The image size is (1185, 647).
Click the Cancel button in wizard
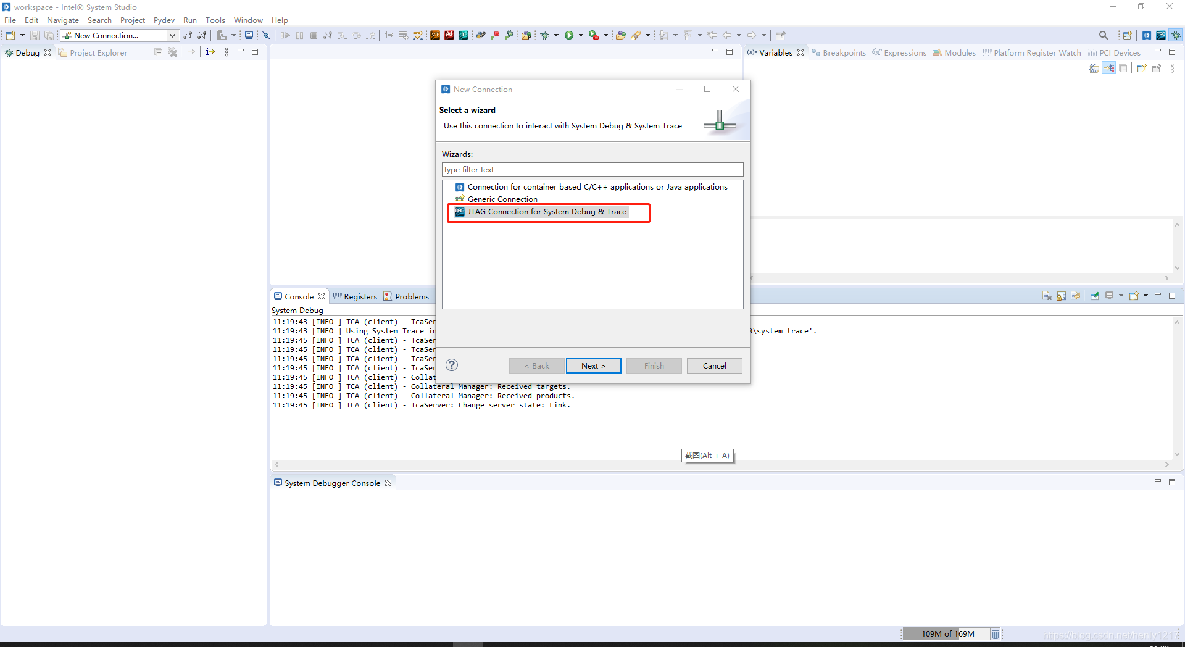714,365
